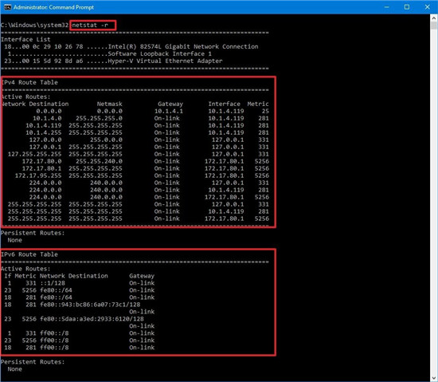438x382 pixels.
Task: Click the Hyper-V Virtual Ethernet Adapter line
Action: (x=113, y=61)
